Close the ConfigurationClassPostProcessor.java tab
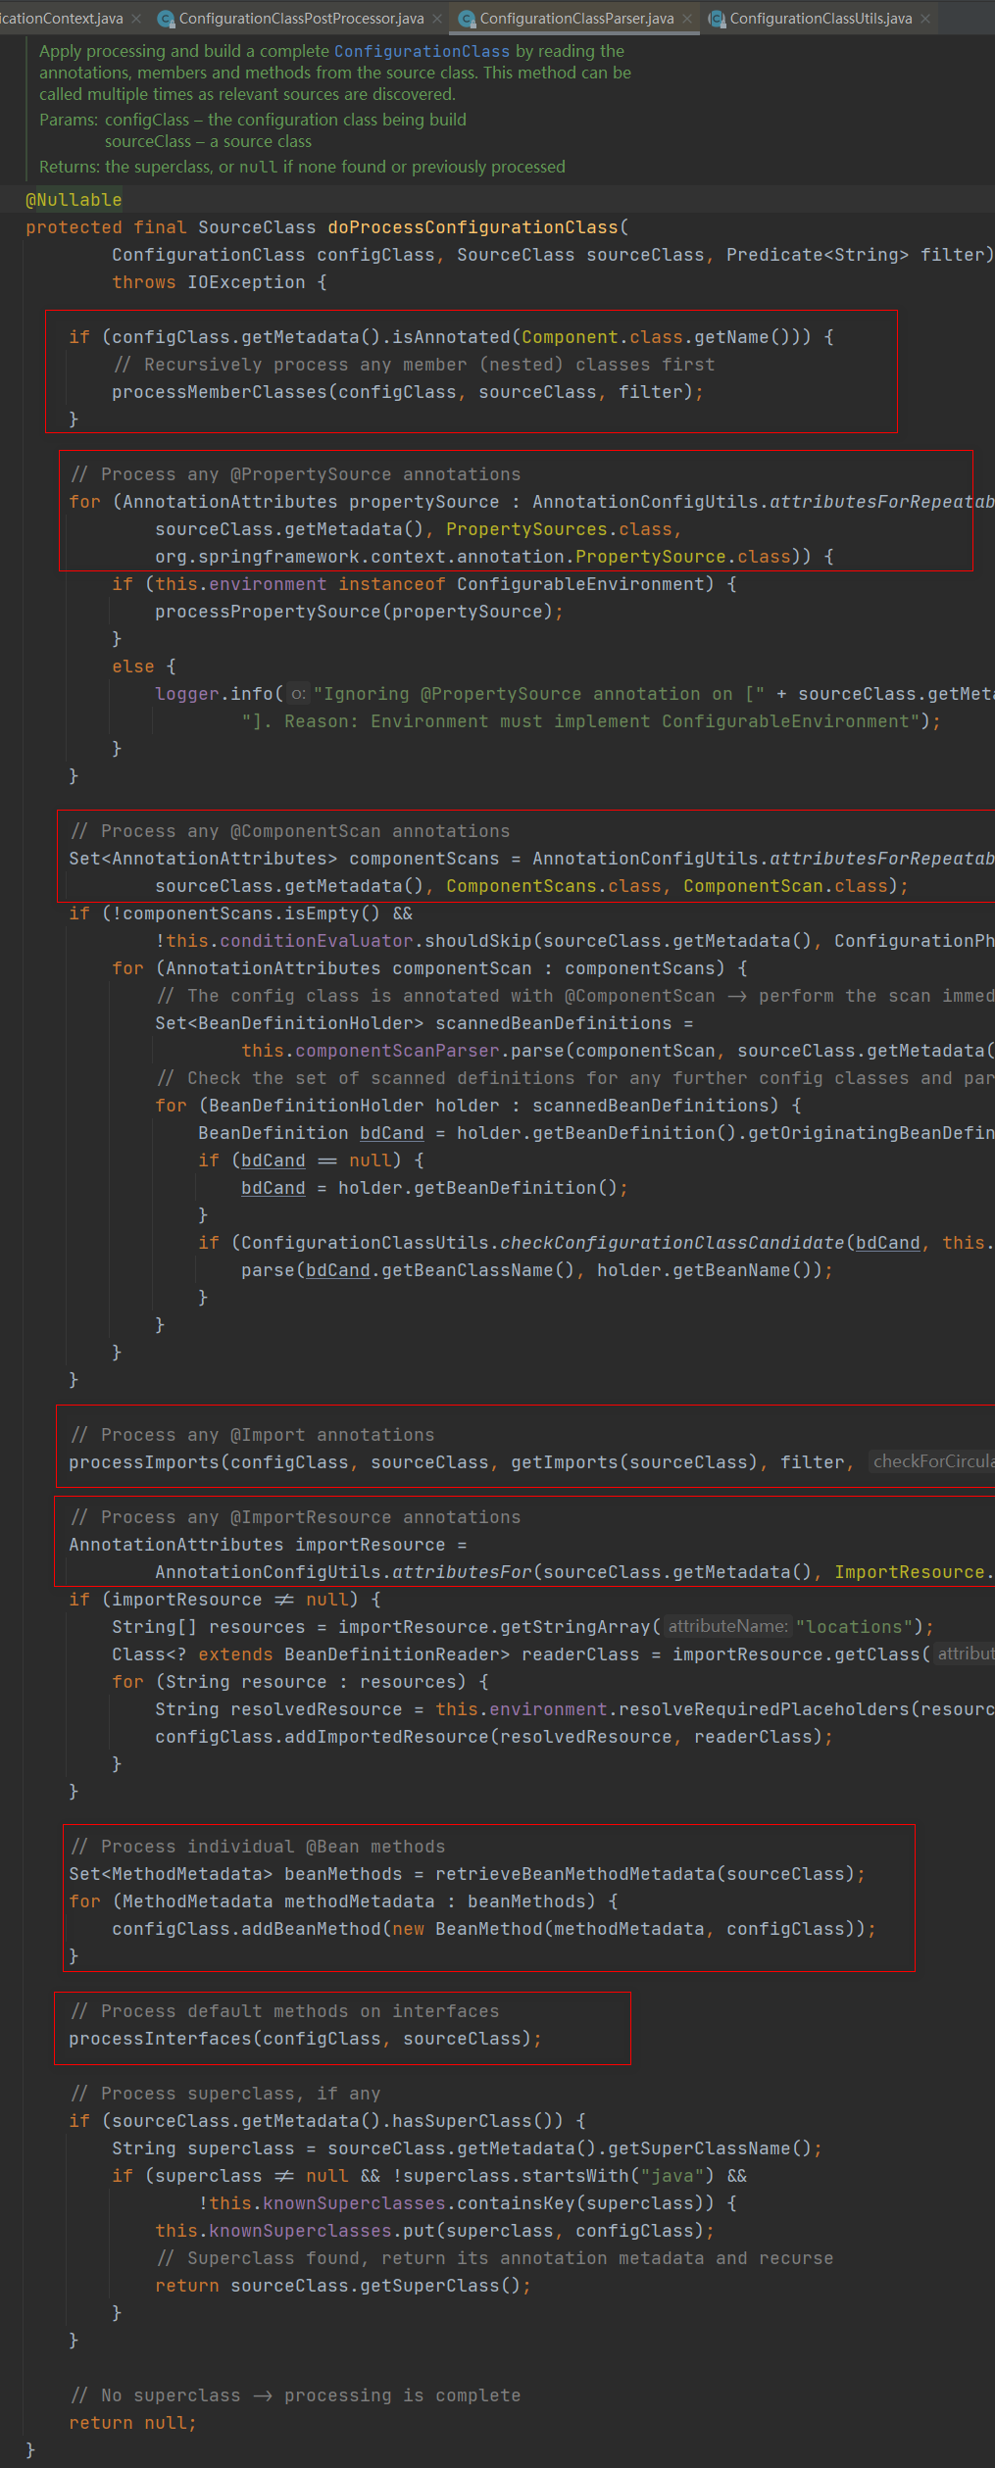The width and height of the screenshot is (995, 2468). coord(437,19)
